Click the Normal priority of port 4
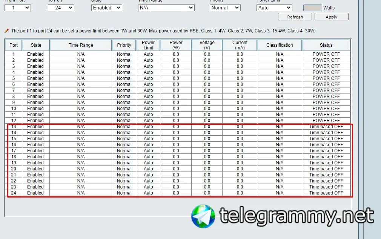This screenshot has width=381, height=239. pyautogui.click(x=124, y=72)
